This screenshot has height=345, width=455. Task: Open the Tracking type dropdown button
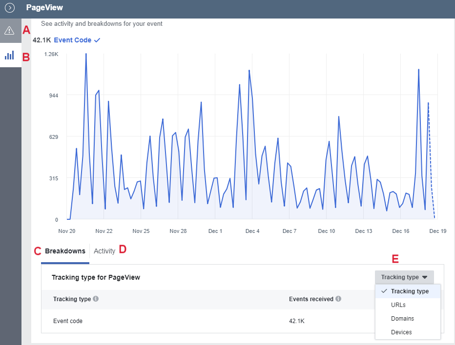click(x=404, y=277)
